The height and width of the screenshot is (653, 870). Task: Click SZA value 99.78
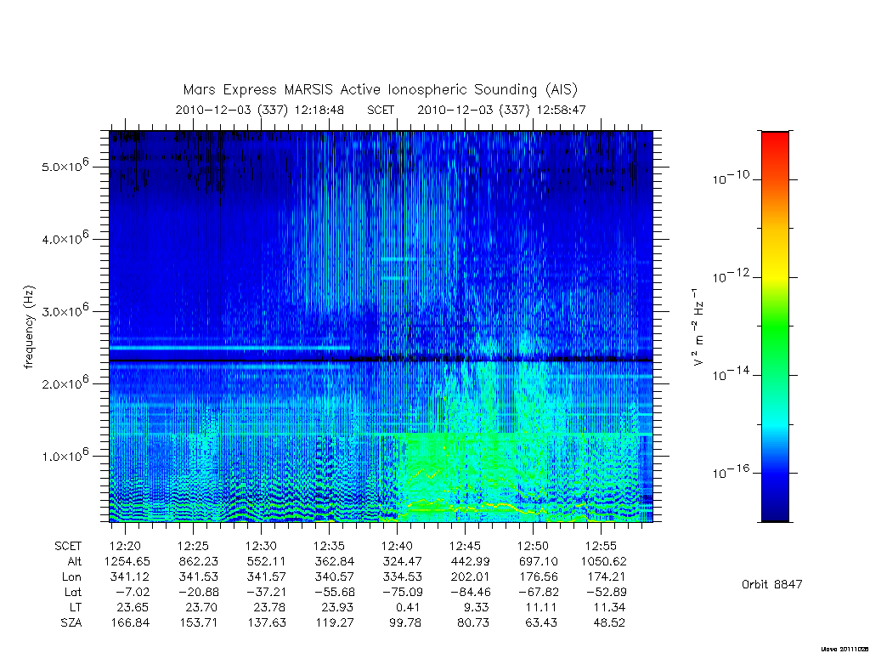pyautogui.click(x=405, y=622)
